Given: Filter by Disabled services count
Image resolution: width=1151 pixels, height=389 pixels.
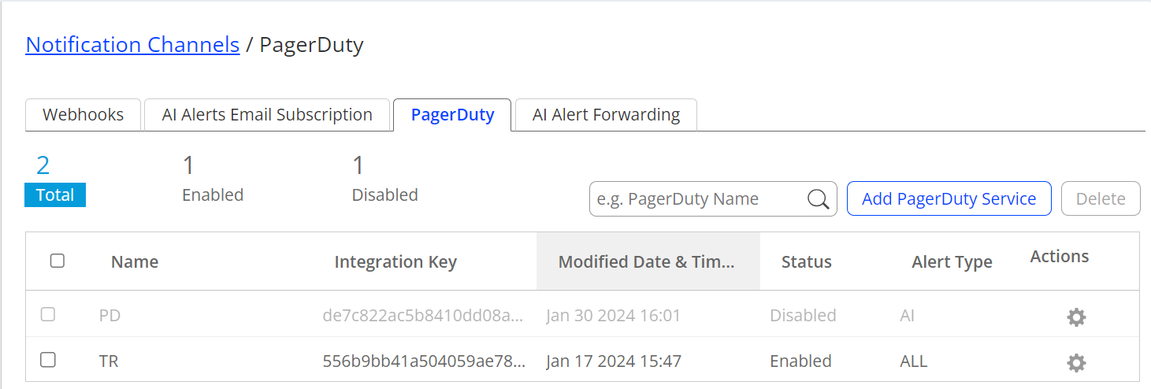Looking at the screenshot, I should [384, 180].
